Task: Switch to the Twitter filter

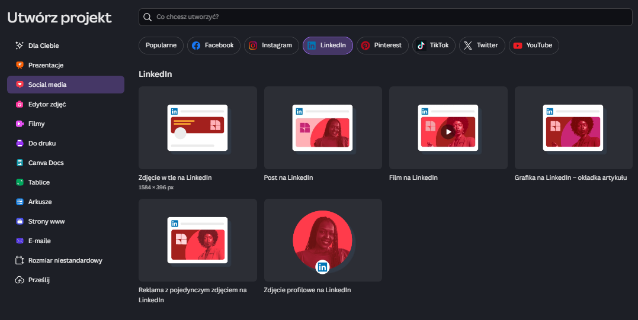Action: point(482,46)
